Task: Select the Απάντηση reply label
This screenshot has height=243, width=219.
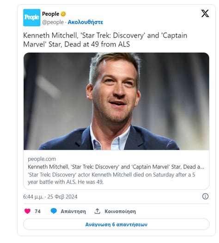Action: pyautogui.click(x=73, y=212)
